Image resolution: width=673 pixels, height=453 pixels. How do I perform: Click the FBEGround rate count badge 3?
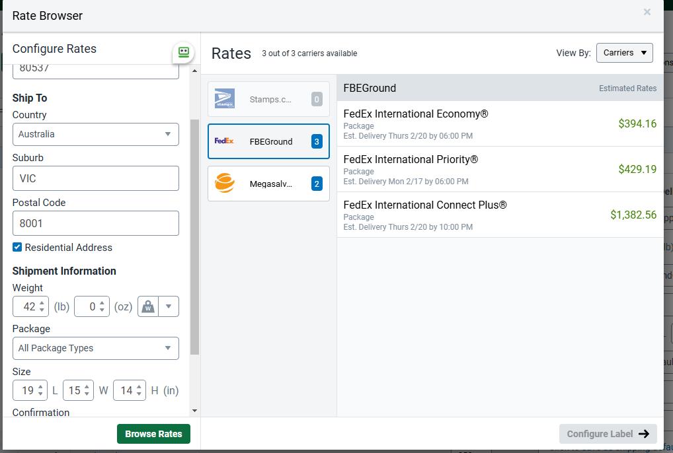click(x=317, y=141)
